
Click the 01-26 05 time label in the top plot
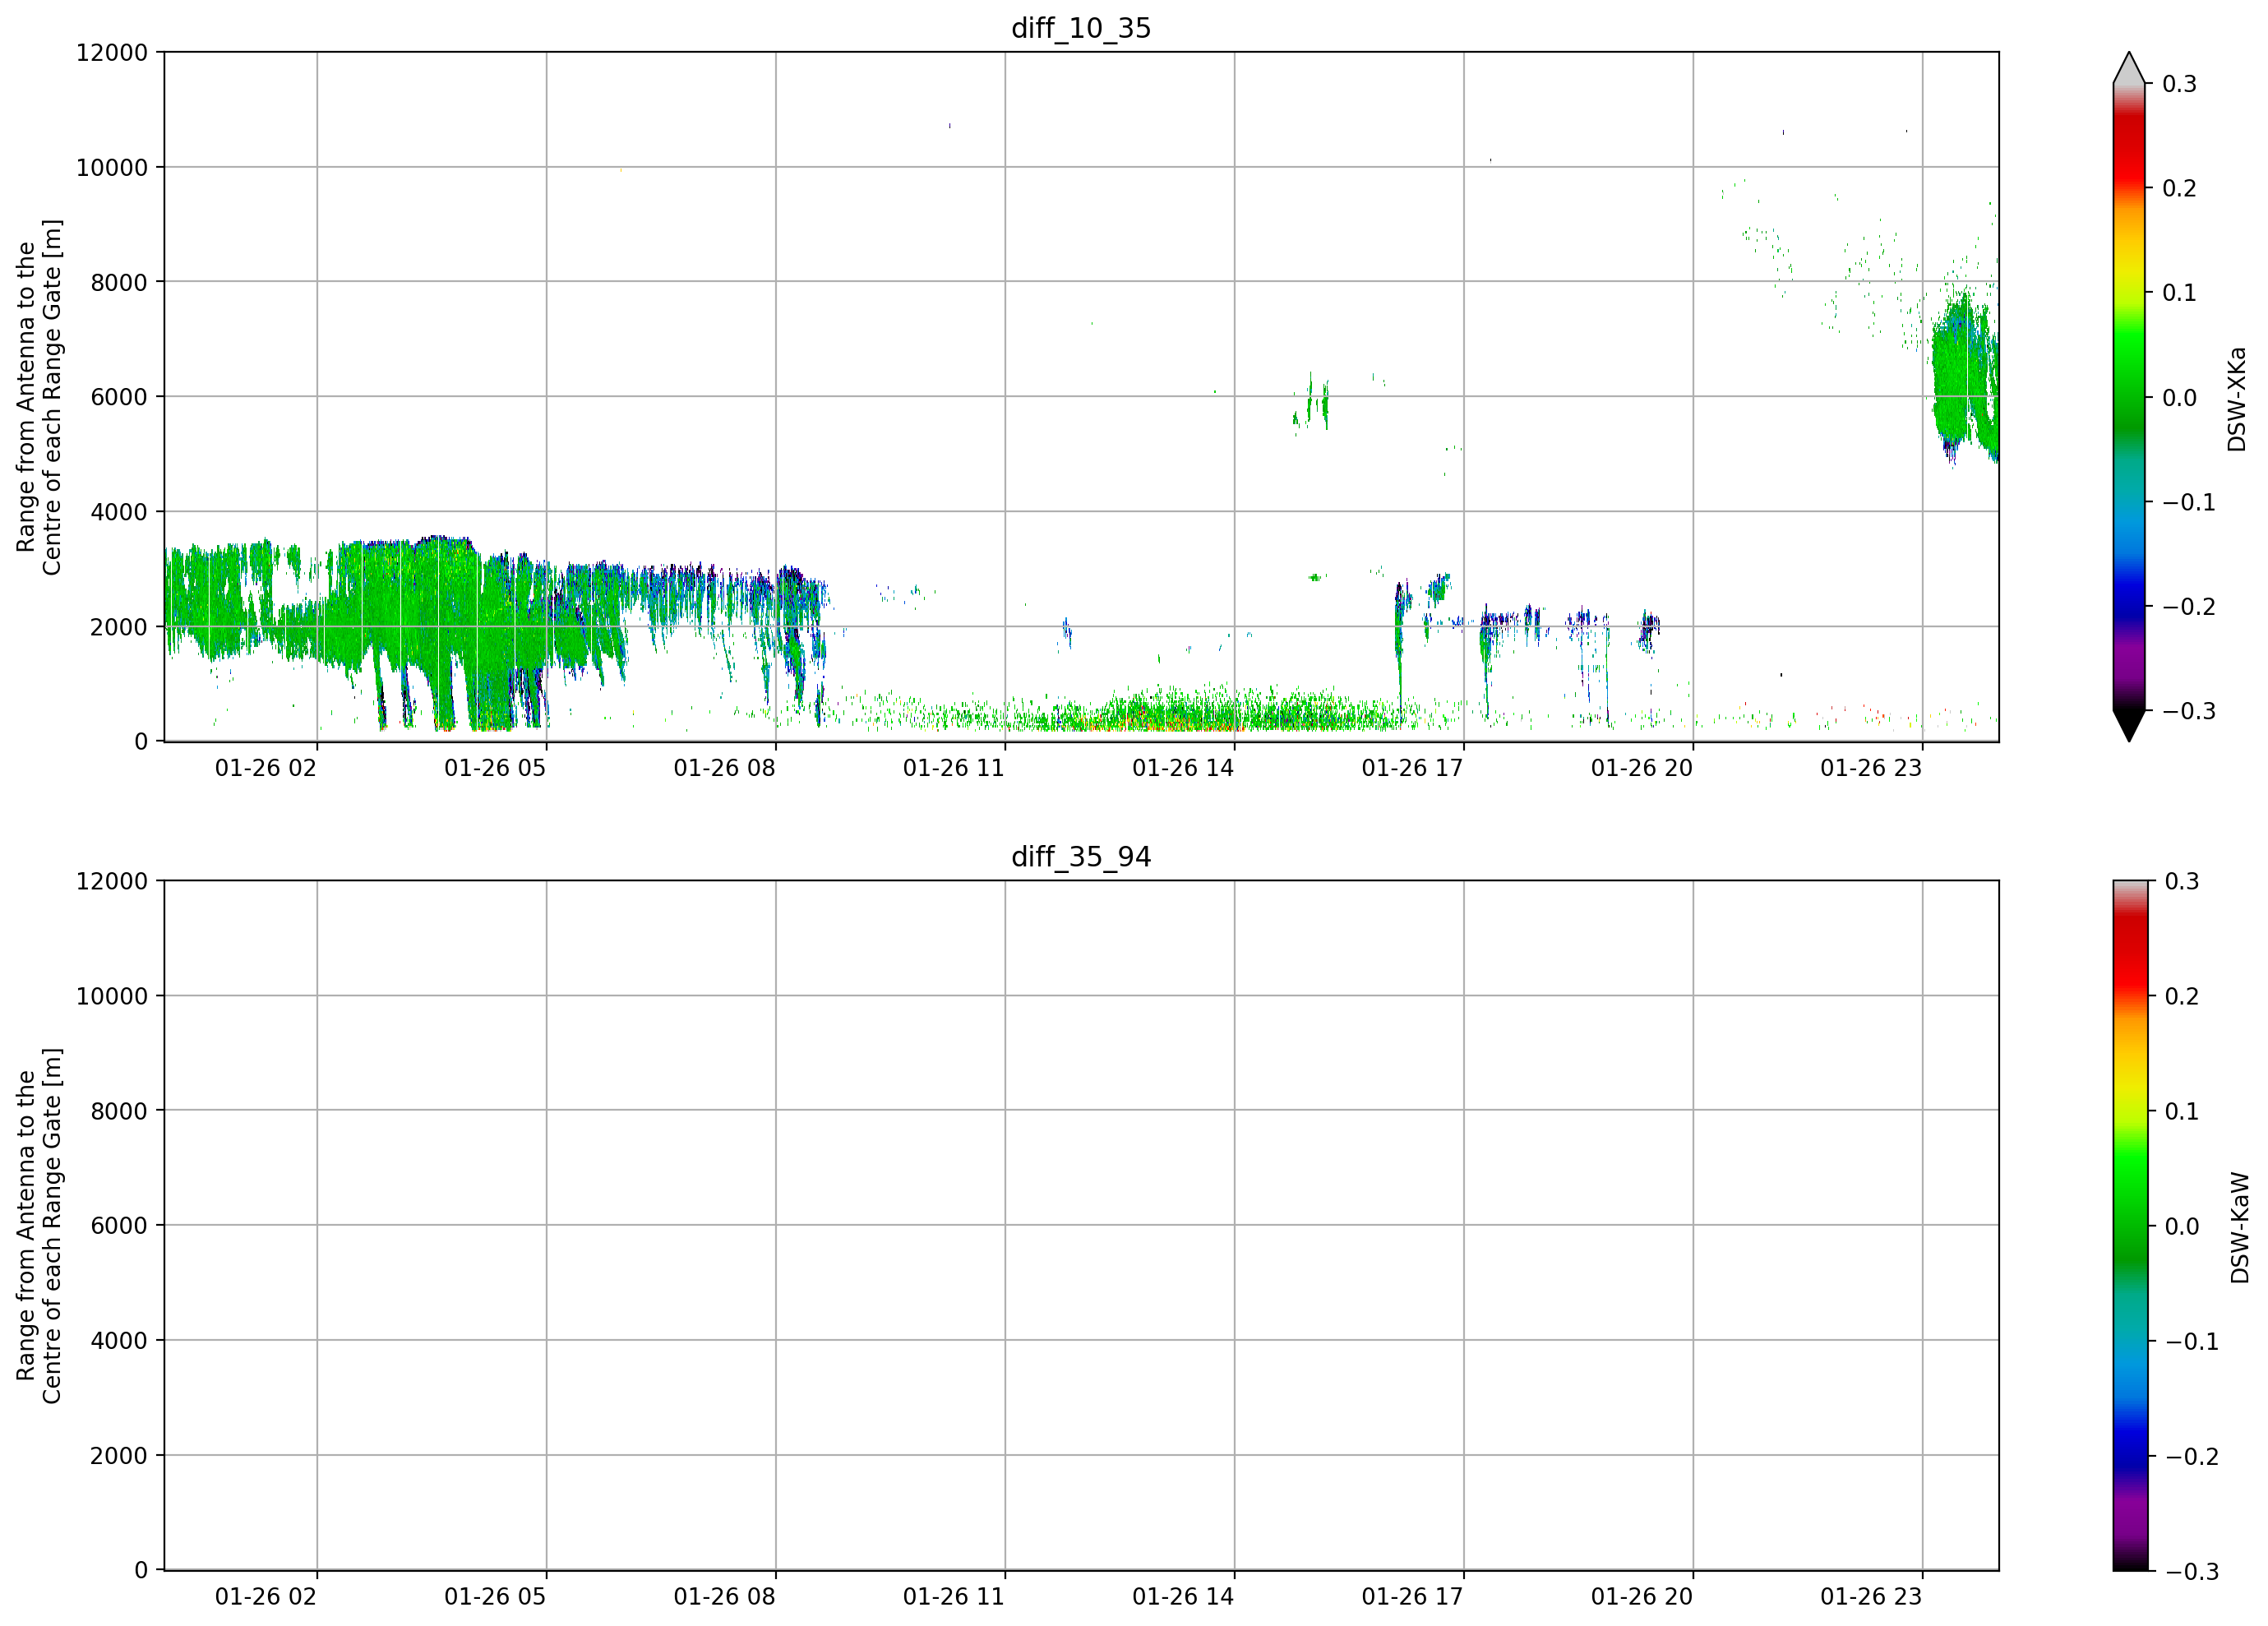tap(495, 768)
